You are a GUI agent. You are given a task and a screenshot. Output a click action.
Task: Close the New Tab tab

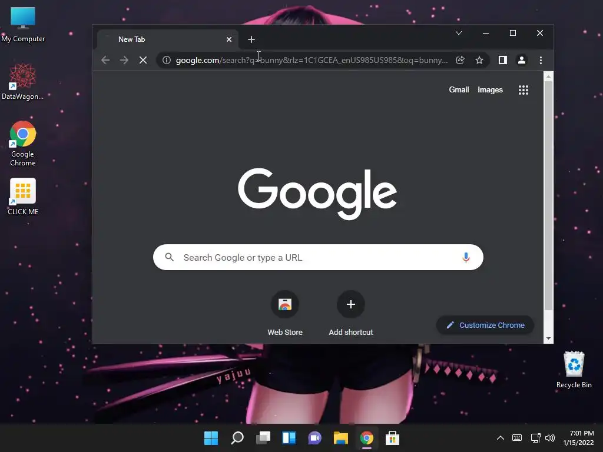tap(229, 39)
